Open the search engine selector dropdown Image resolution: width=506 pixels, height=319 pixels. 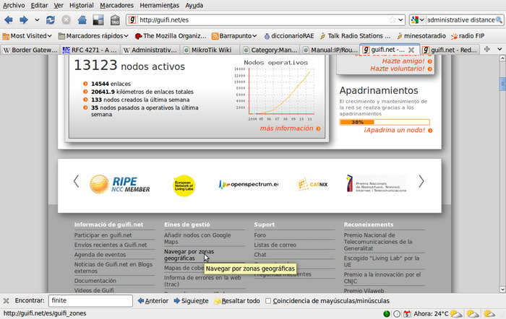[x=421, y=20]
